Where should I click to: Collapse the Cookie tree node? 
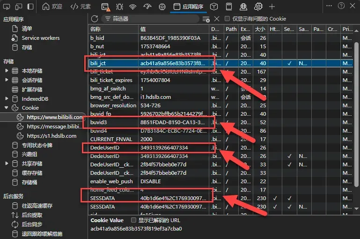tap(7, 108)
